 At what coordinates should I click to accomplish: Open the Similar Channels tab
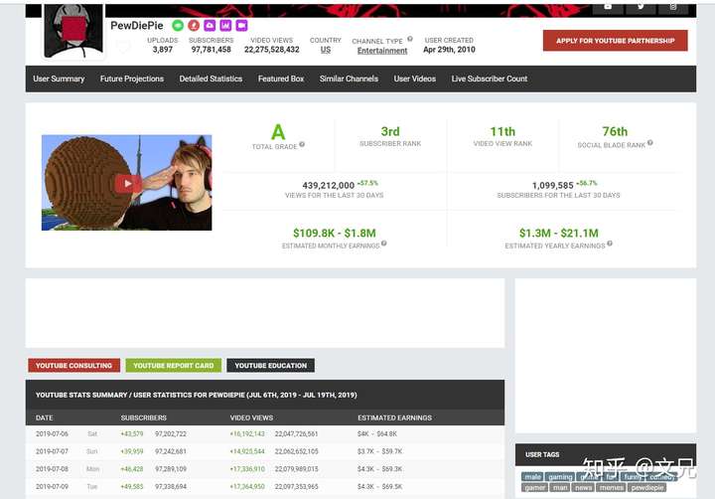coord(349,79)
